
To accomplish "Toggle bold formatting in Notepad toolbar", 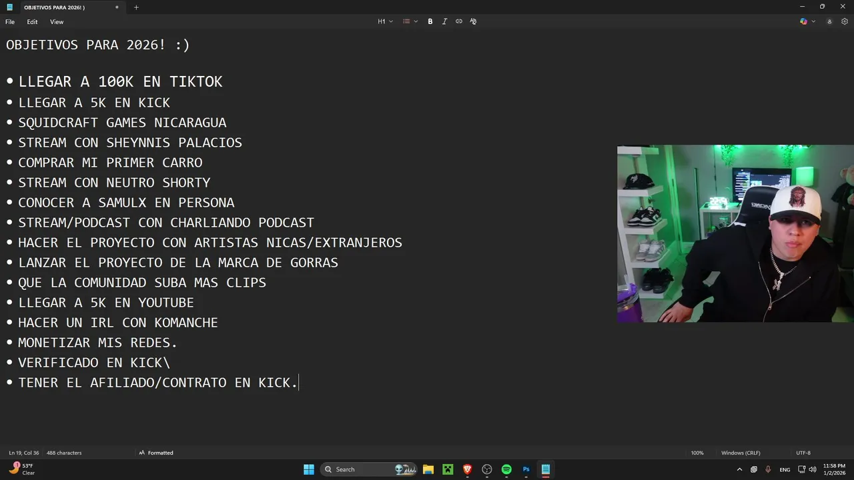I will pos(430,21).
